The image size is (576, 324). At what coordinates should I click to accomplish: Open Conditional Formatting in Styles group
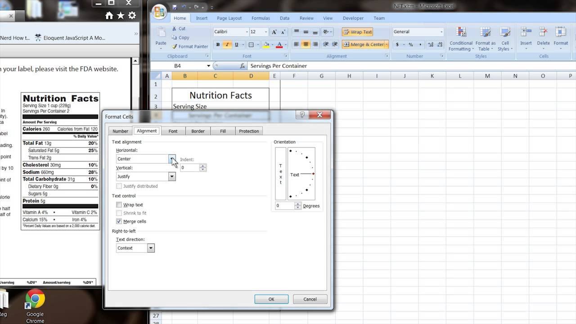[x=461, y=39]
